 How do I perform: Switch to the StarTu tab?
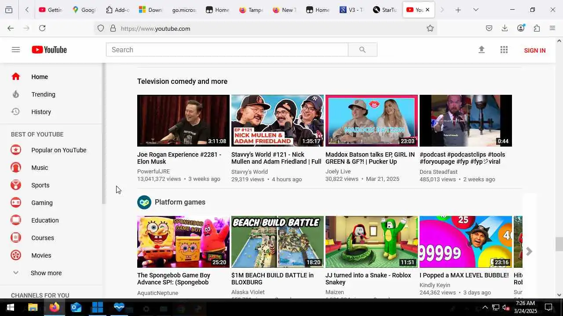(x=385, y=10)
